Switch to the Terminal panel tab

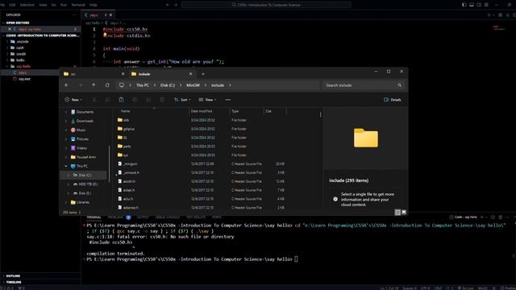(x=94, y=217)
